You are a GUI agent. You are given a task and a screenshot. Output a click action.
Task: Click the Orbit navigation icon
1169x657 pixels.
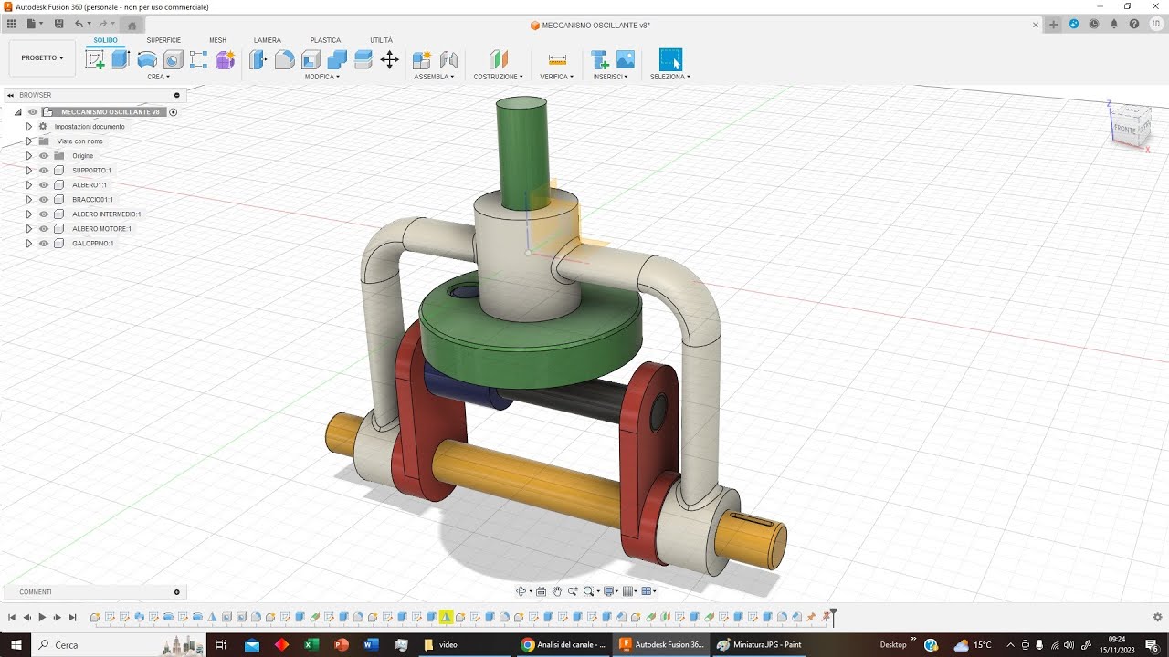521,591
